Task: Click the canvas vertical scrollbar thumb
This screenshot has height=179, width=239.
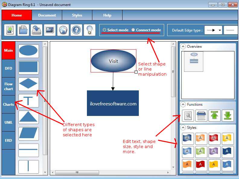Action: click(x=173, y=72)
